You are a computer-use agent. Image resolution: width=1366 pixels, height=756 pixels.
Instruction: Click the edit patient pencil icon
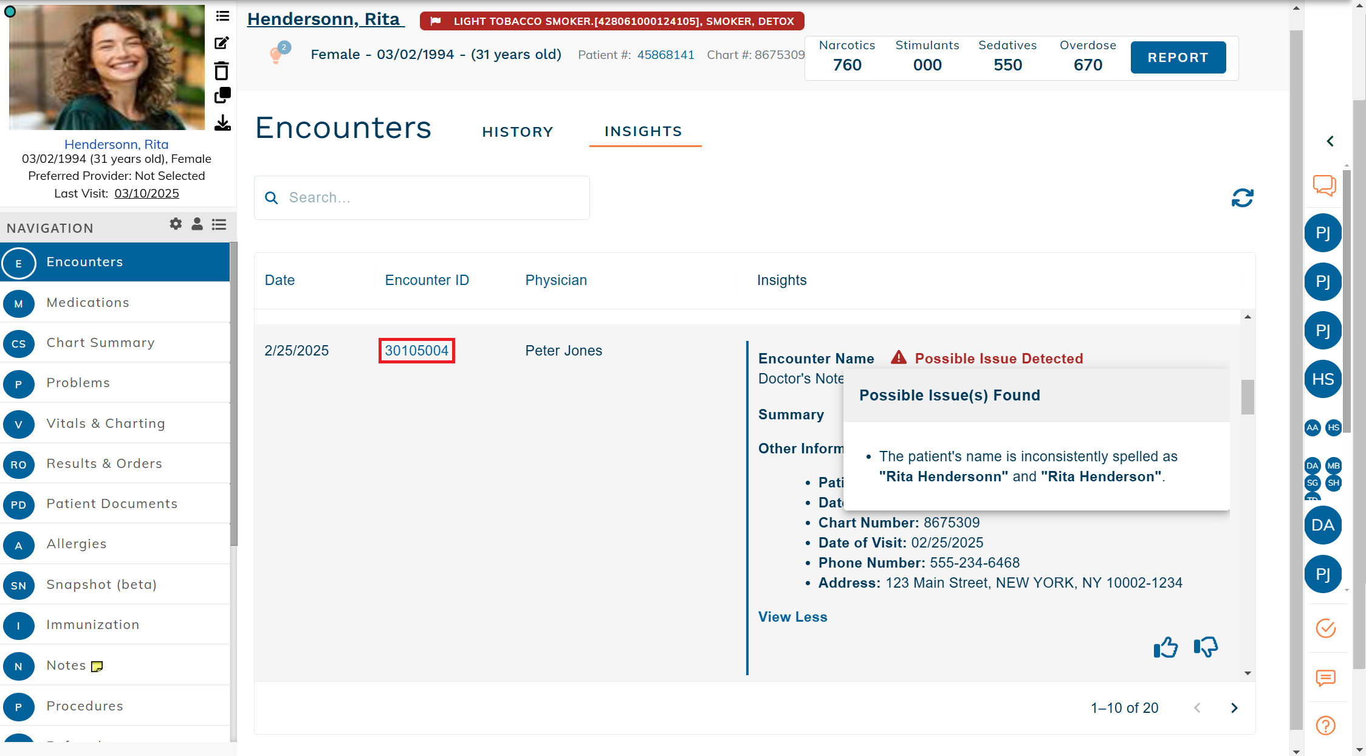click(222, 43)
